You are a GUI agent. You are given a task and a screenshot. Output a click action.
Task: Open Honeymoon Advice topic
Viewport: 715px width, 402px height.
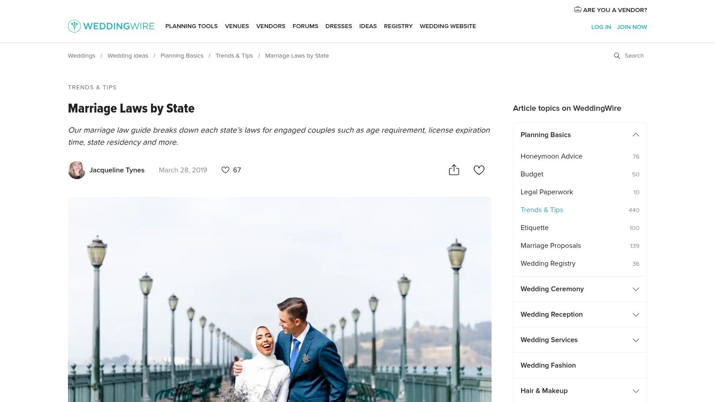551,156
